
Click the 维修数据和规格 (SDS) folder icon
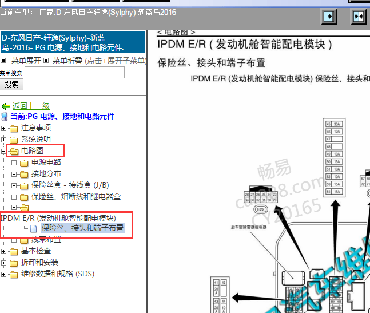tap(14, 275)
